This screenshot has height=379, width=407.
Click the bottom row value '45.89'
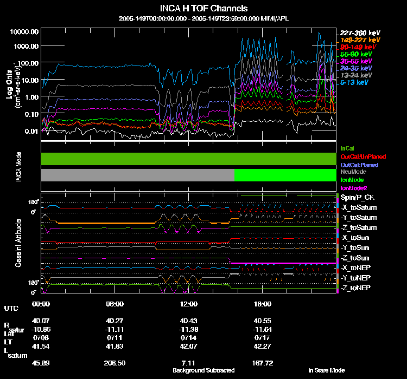(41, 363)
